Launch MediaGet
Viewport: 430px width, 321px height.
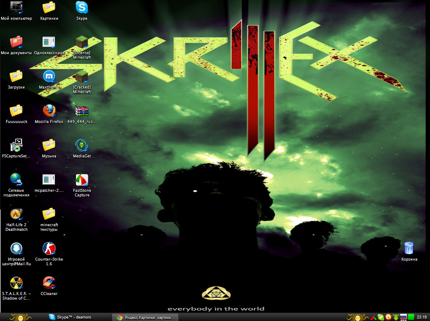point(82,148)
